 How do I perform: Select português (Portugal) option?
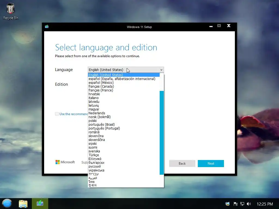(x=124, y=128)
